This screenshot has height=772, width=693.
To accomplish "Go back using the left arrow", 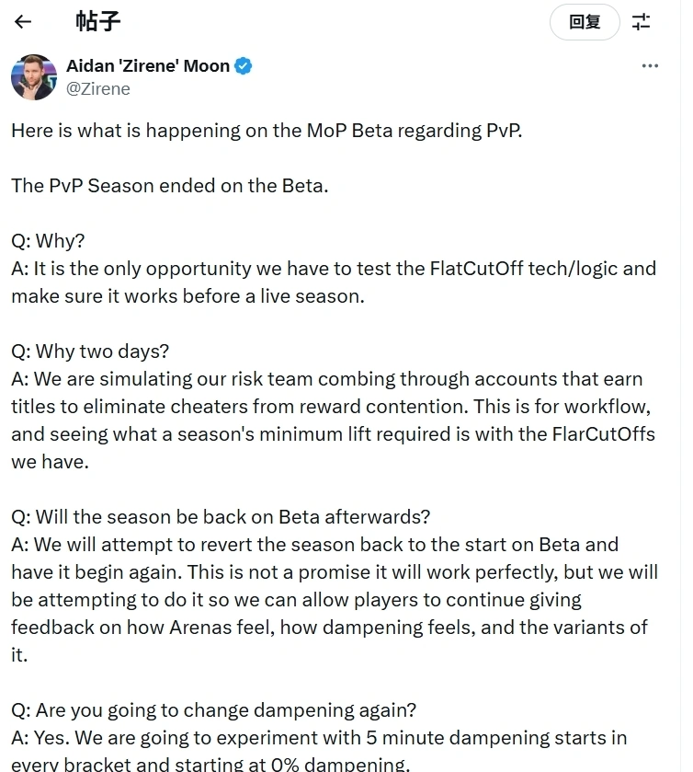I will (x=23, y=22).
